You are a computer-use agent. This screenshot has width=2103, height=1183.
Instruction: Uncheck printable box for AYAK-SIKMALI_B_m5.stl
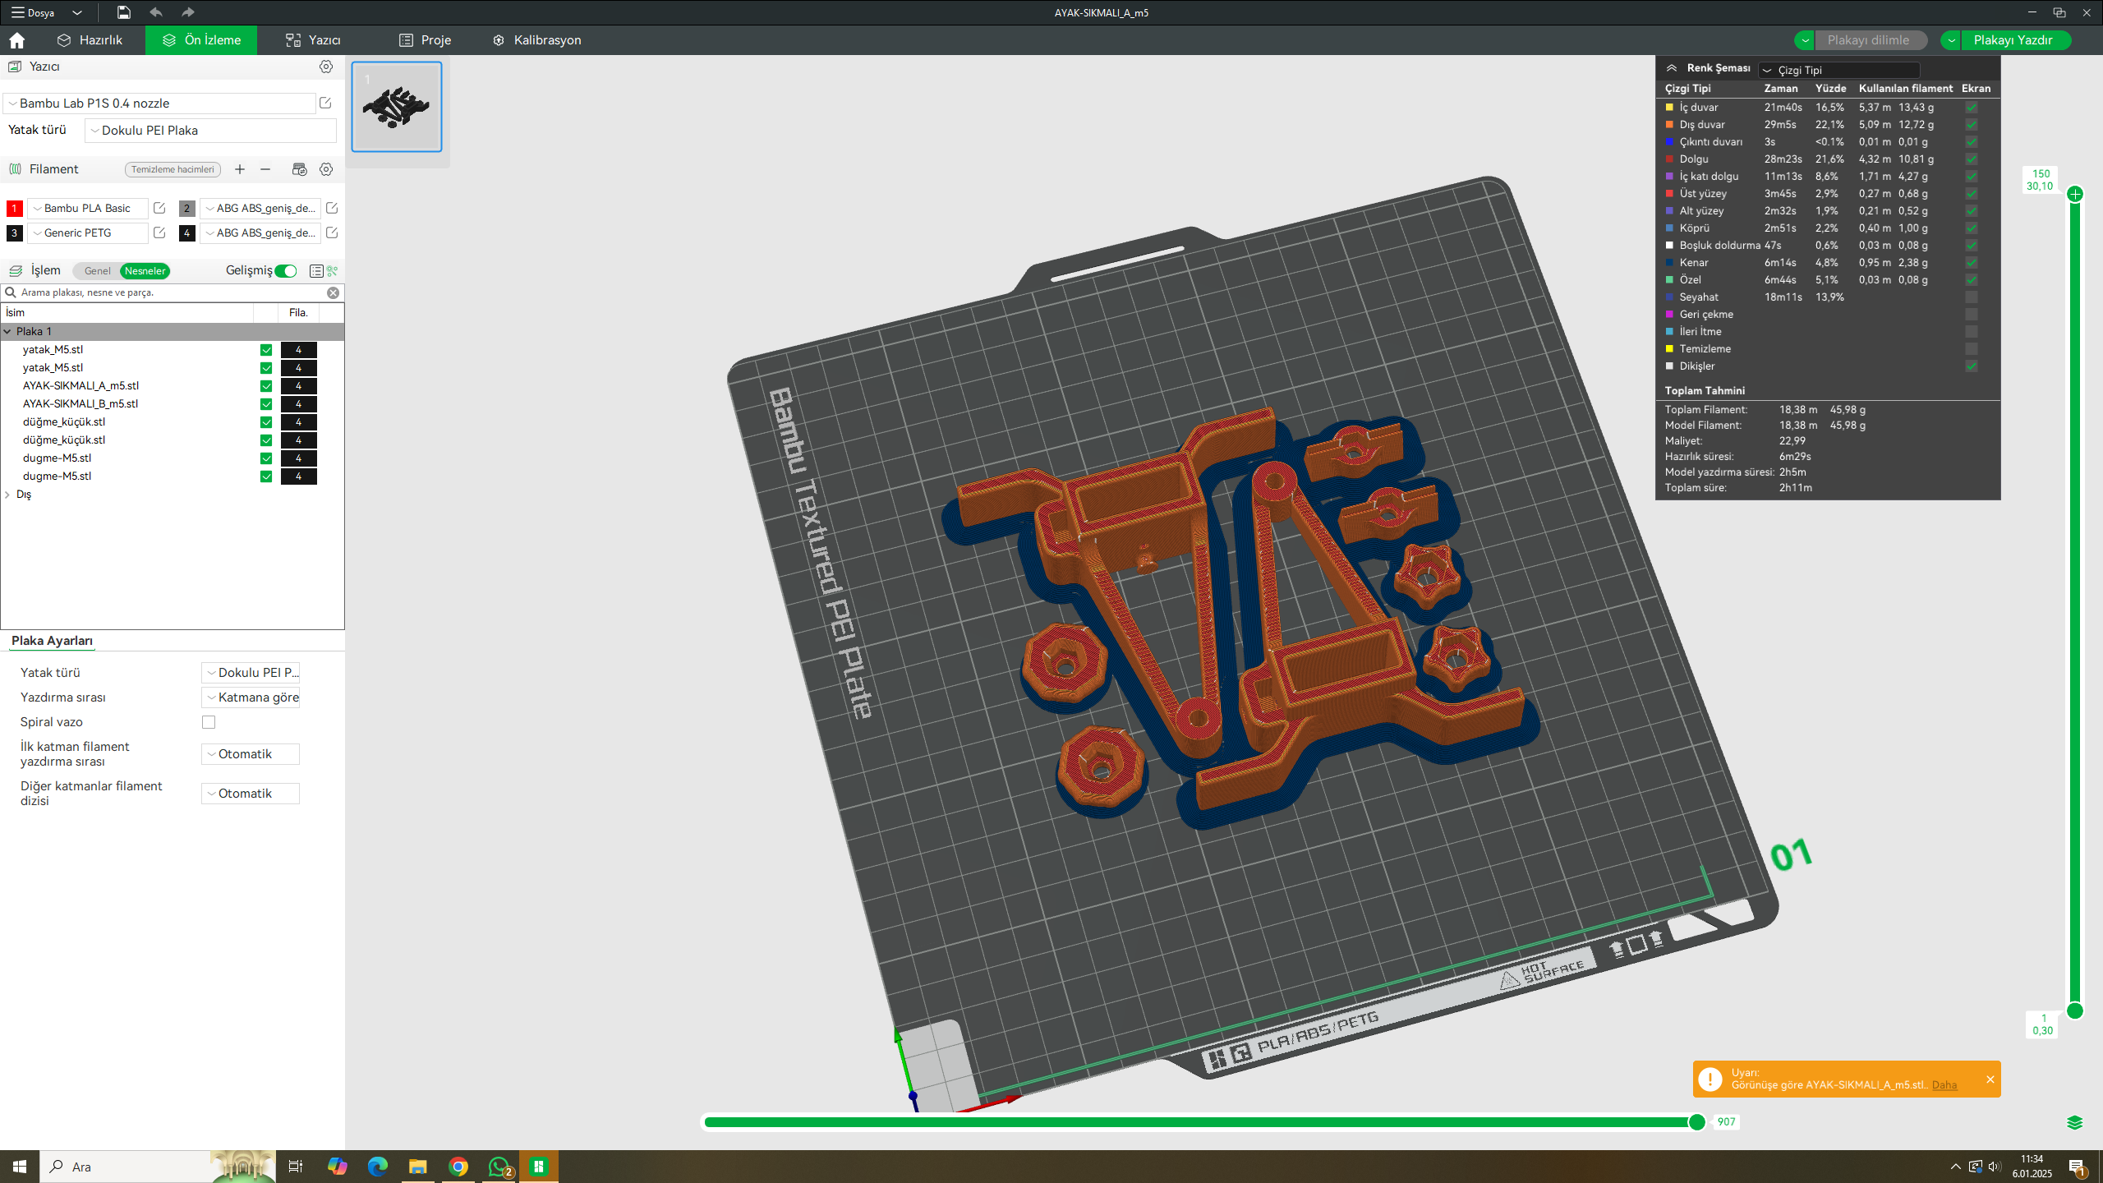click(x=266, y=404)
